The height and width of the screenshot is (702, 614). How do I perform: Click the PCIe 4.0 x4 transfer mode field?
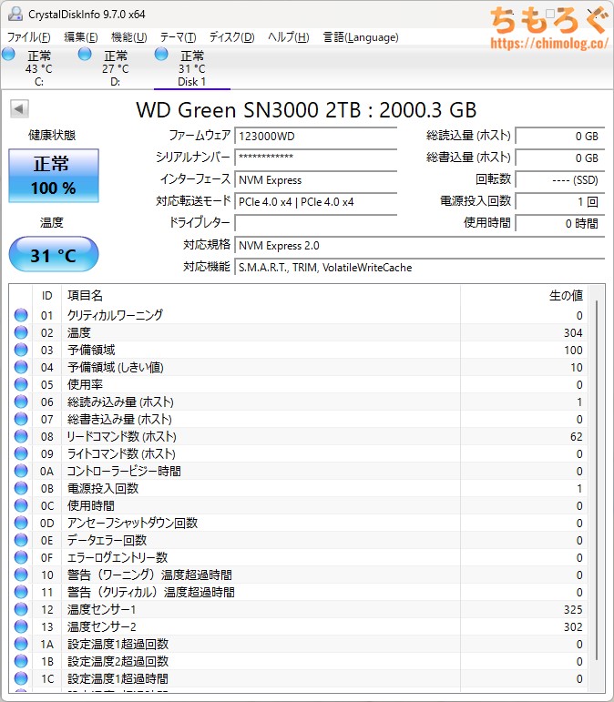point(315,201)
